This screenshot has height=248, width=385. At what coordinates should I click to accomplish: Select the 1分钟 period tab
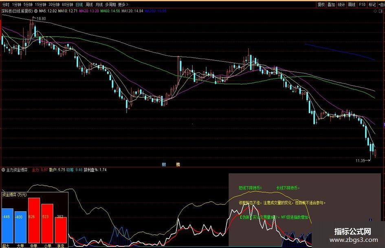click(x=16, y=4)
